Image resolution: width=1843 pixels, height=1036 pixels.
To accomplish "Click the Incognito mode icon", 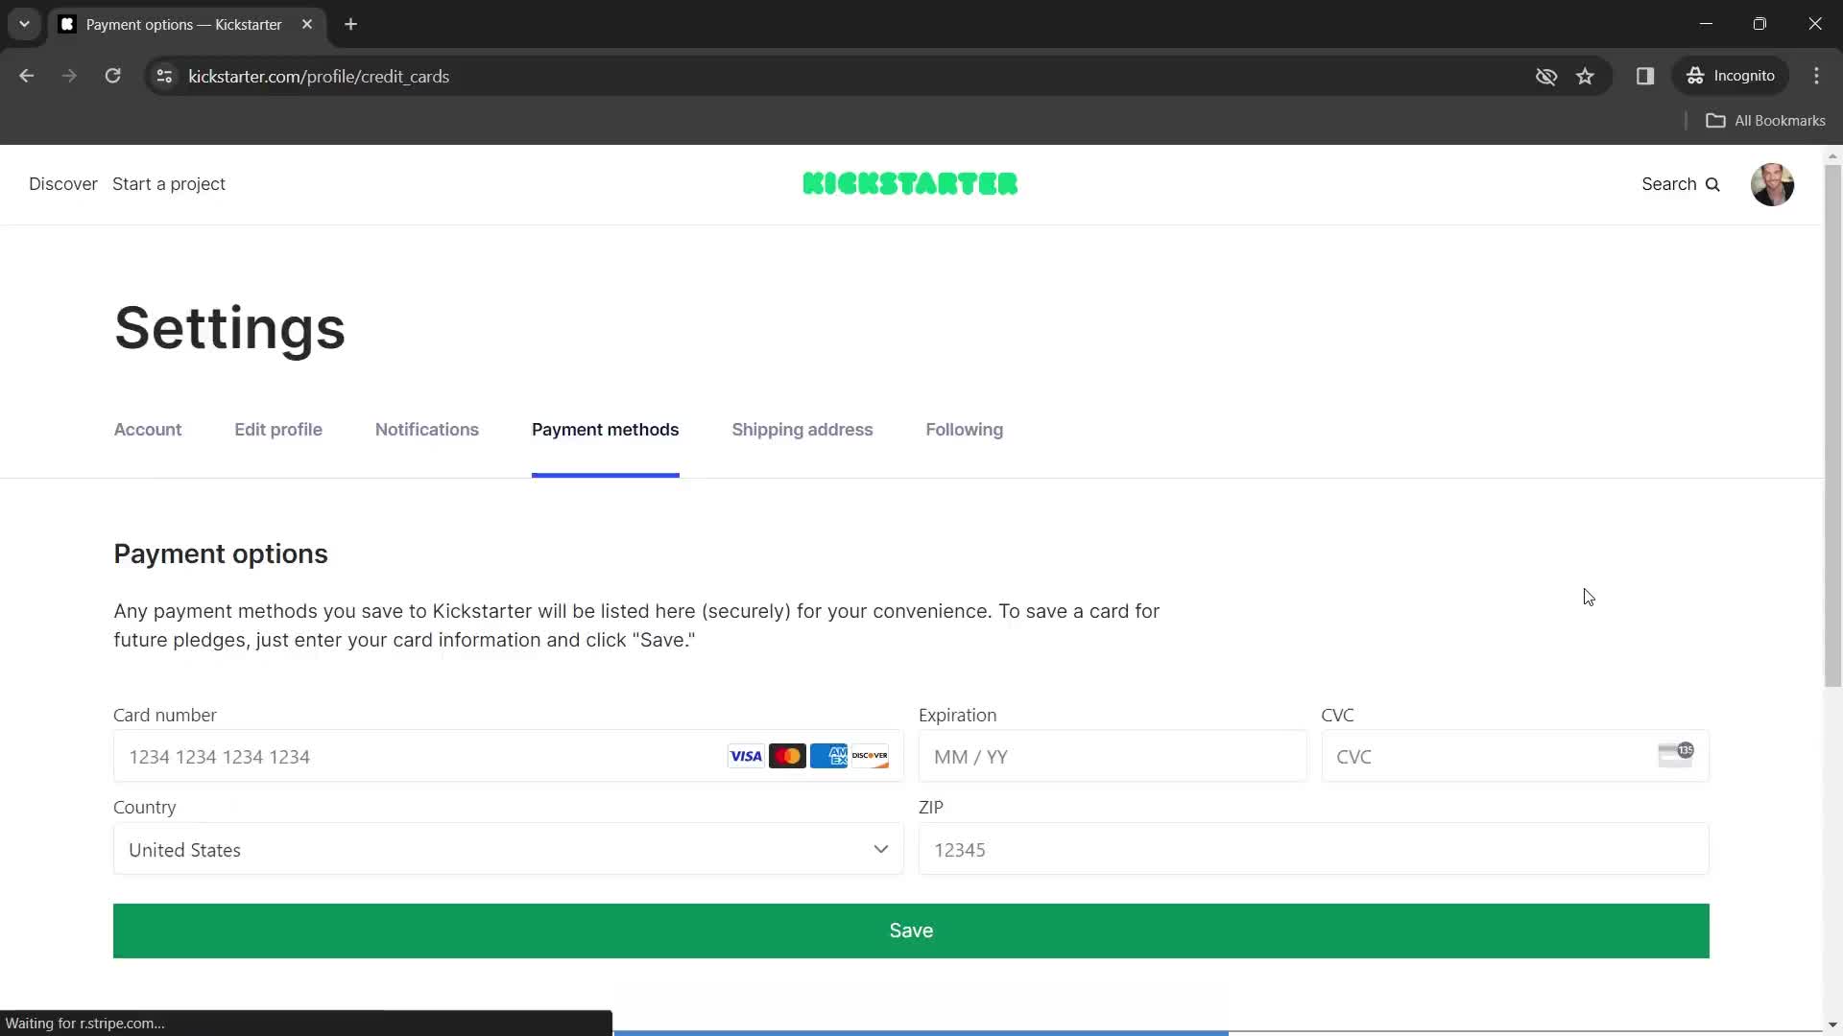I will pyautogui.click(x=1695, y=76).
